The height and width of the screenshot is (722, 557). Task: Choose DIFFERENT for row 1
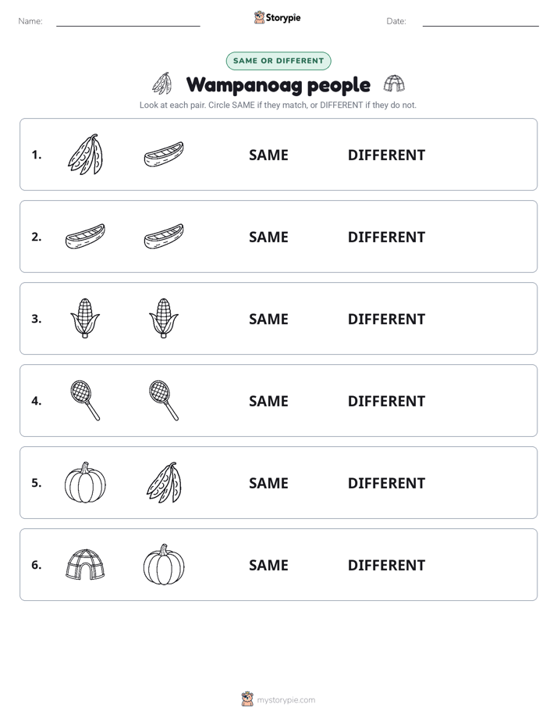coord(386,155)
